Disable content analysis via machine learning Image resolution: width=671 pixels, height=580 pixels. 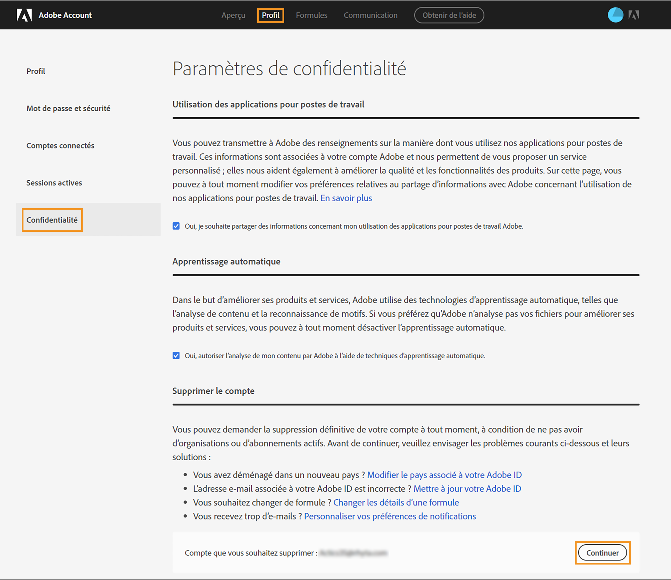click(x=176, y=355)
